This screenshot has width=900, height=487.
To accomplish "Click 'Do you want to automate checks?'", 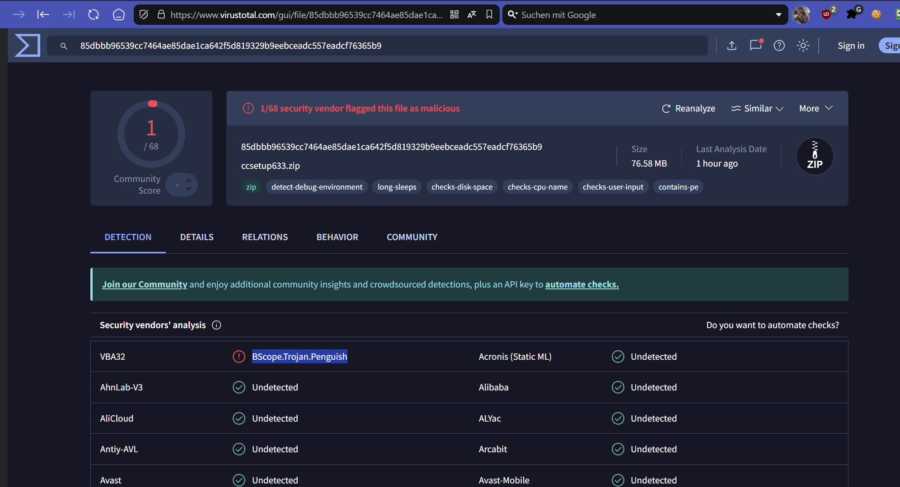I will click(x=773, y=325).
